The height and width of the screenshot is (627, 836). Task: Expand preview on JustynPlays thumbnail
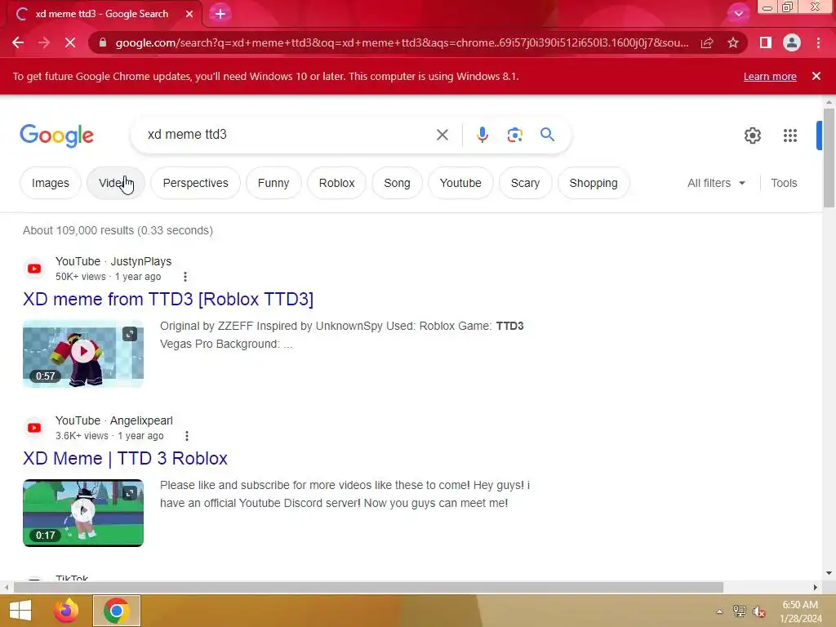130,334
